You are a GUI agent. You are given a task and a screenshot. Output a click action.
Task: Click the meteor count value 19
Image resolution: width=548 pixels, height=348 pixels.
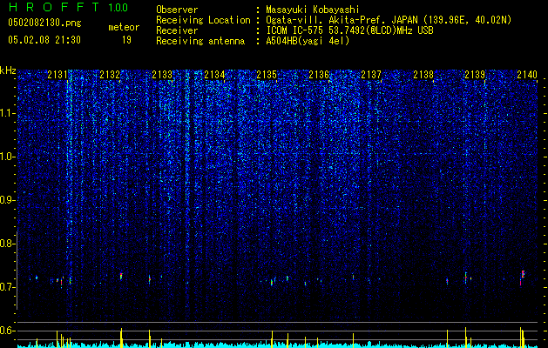point(126,40)
